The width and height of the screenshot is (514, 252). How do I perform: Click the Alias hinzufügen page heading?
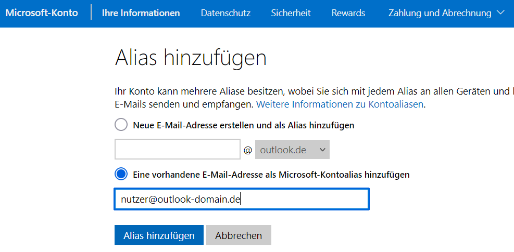click(191, 59)
